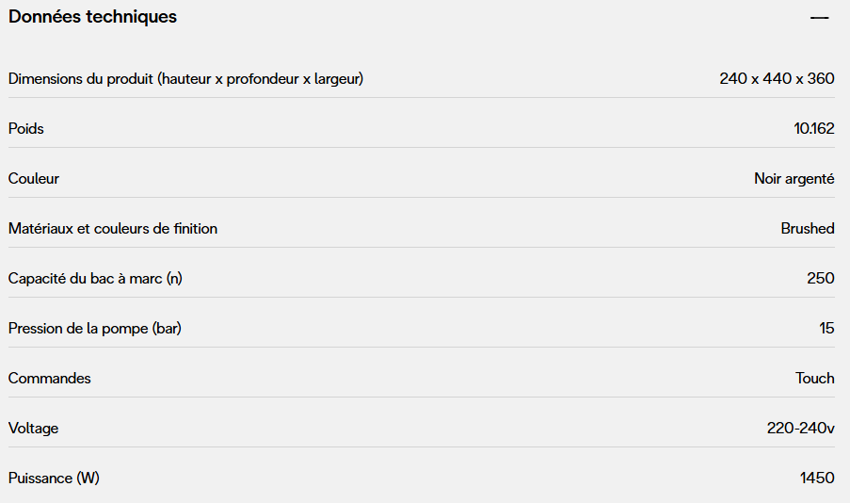Click the Données techniques heading
This screenshot has height=503, width=850.
tap(92, 17)
